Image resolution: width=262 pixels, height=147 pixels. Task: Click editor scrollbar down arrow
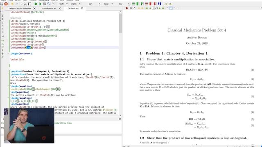120,115
